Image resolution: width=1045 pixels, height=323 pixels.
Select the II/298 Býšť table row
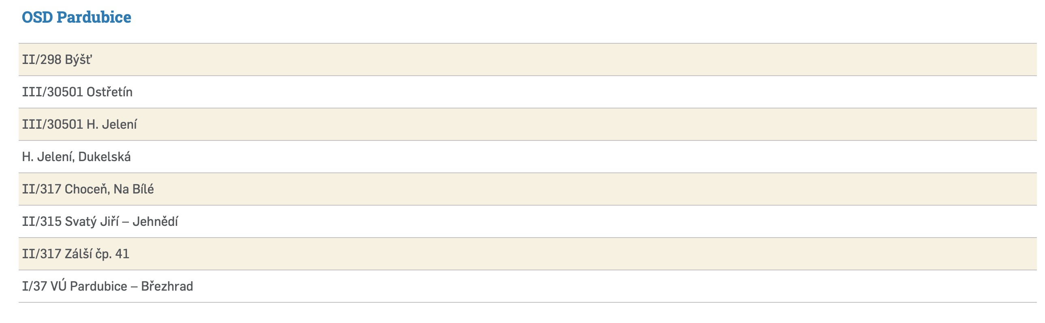527,59
